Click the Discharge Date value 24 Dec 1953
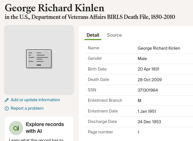Screen dimensions: 193x141 click(x=149, y=122)
